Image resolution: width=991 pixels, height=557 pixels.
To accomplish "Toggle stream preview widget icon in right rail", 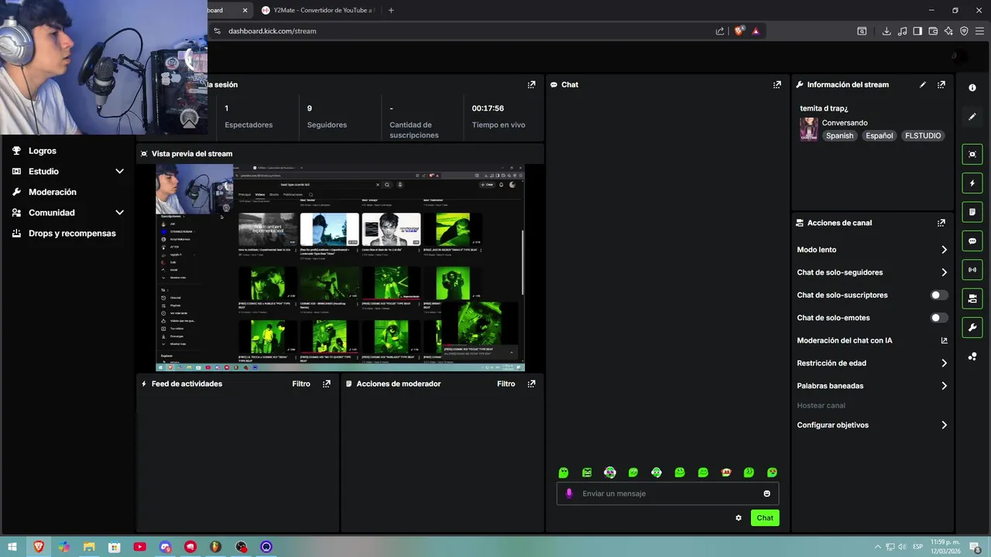I will 972,154.
